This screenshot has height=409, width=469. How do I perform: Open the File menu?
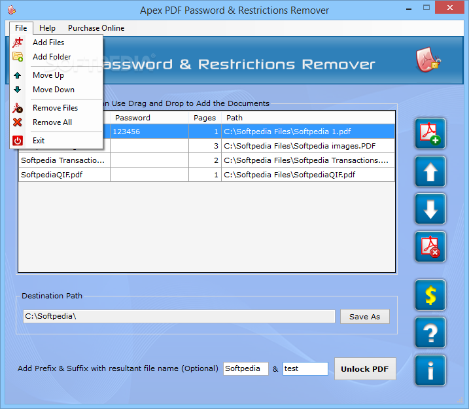pos(21,28)
